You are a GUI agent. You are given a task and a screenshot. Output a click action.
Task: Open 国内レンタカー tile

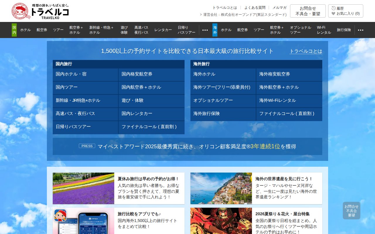[151, 114]
